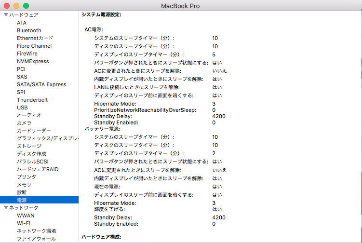Click the PrioritizeNetworkReachabilityOverSleep label

145,110
